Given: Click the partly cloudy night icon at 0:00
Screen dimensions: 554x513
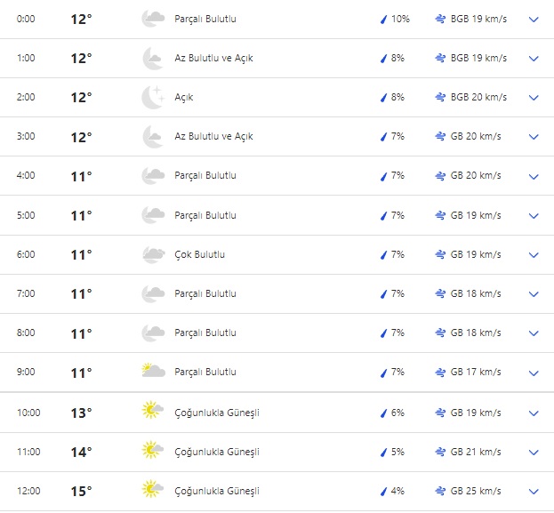Looking at the screenshot, I should [x=152, y=19].
